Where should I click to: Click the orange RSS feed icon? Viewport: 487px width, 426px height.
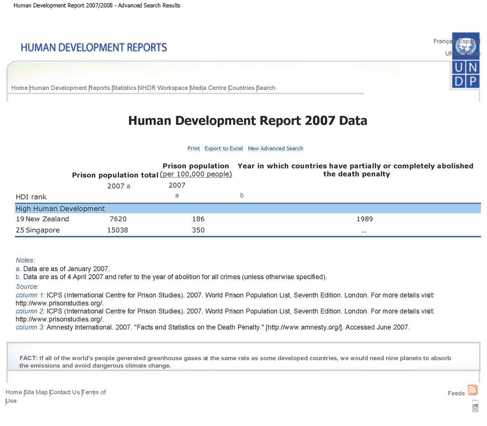pyautogui.click(x=472, y=390)
